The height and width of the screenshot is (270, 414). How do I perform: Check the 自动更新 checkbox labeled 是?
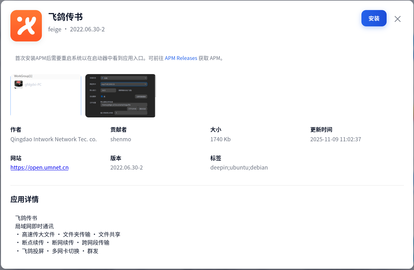pyautogui.click(x=102, y=96)
